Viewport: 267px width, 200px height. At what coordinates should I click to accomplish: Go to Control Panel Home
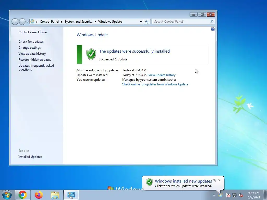33,32
